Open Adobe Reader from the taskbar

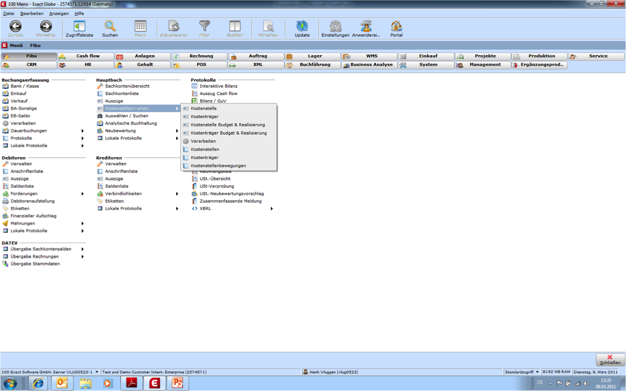131,383
